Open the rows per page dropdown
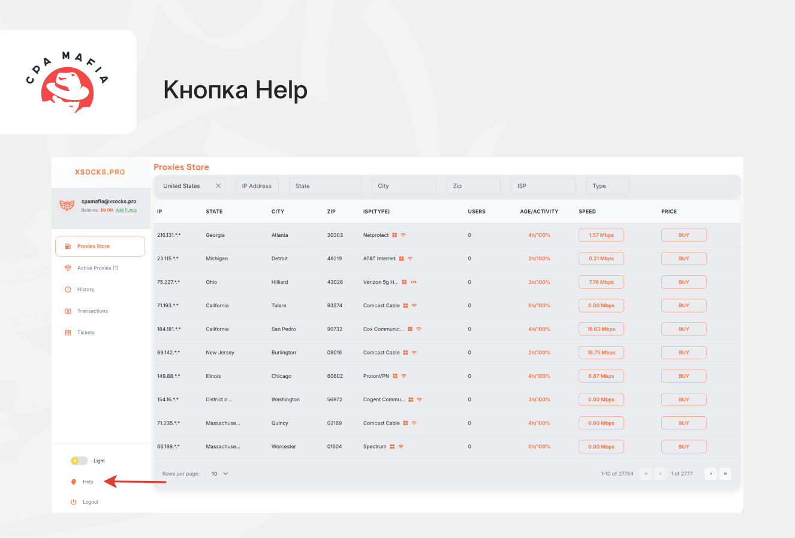This screenshot has height=538, width=795. [x=219, y=474]
